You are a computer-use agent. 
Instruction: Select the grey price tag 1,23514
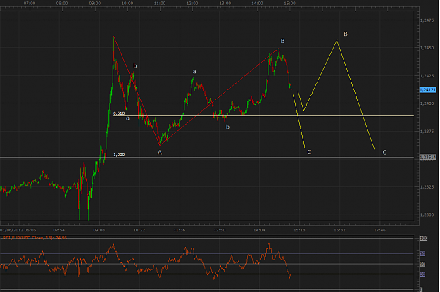pyautogui.click(x=427, y=158)
